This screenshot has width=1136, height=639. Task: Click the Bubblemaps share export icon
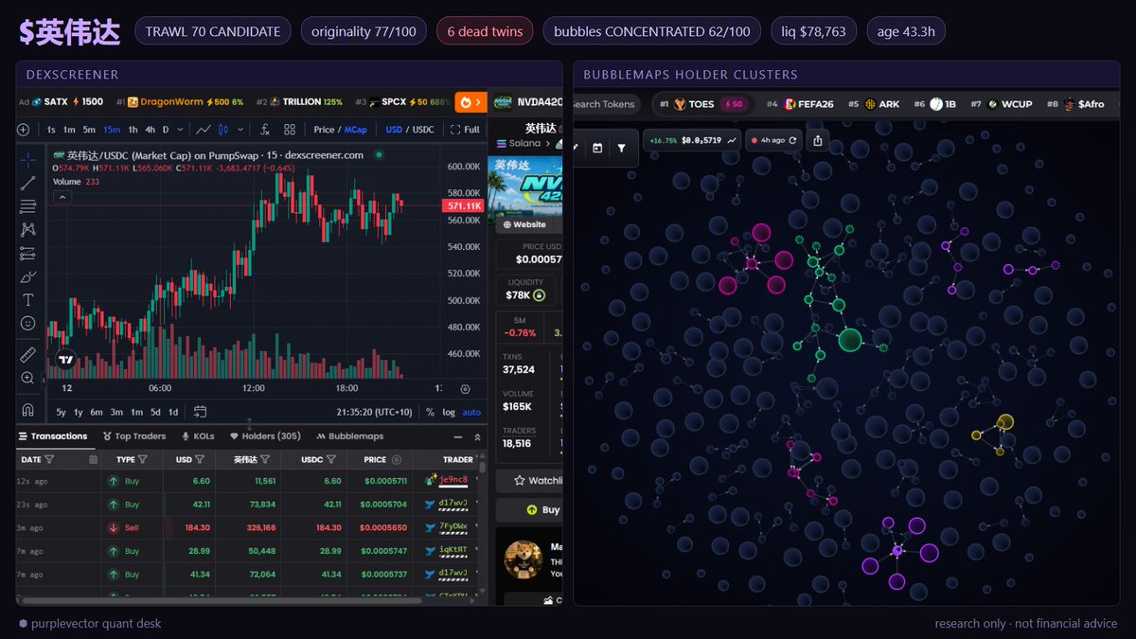click(816, 140)
